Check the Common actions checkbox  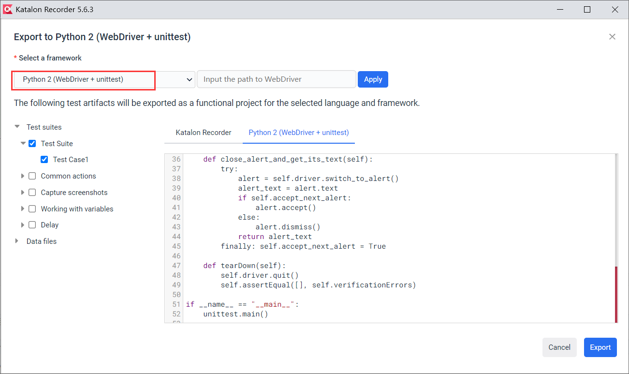pyautogui.click(x=32, y=176)
